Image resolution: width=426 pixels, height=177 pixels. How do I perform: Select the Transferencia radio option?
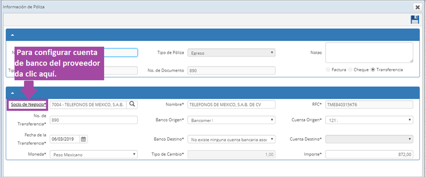click(x=373, y=70)
